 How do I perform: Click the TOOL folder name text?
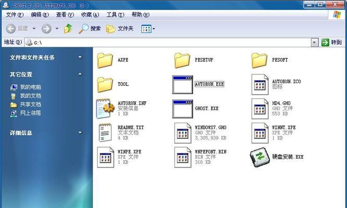pos(123,84)
